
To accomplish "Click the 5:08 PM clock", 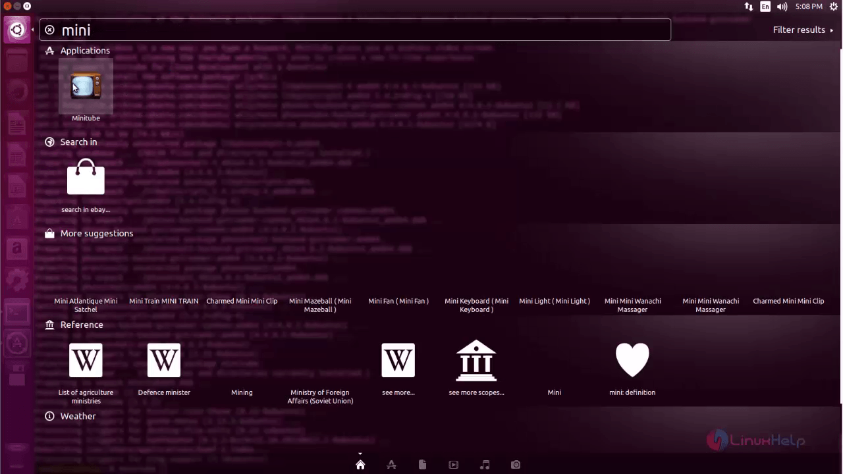I will [808, 7].
